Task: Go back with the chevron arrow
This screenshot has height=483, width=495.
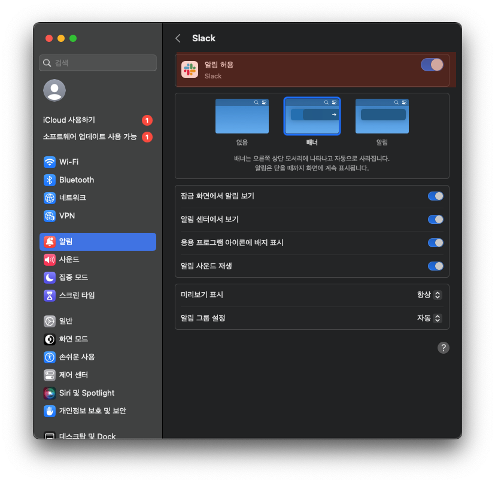Action: (178, 38)
